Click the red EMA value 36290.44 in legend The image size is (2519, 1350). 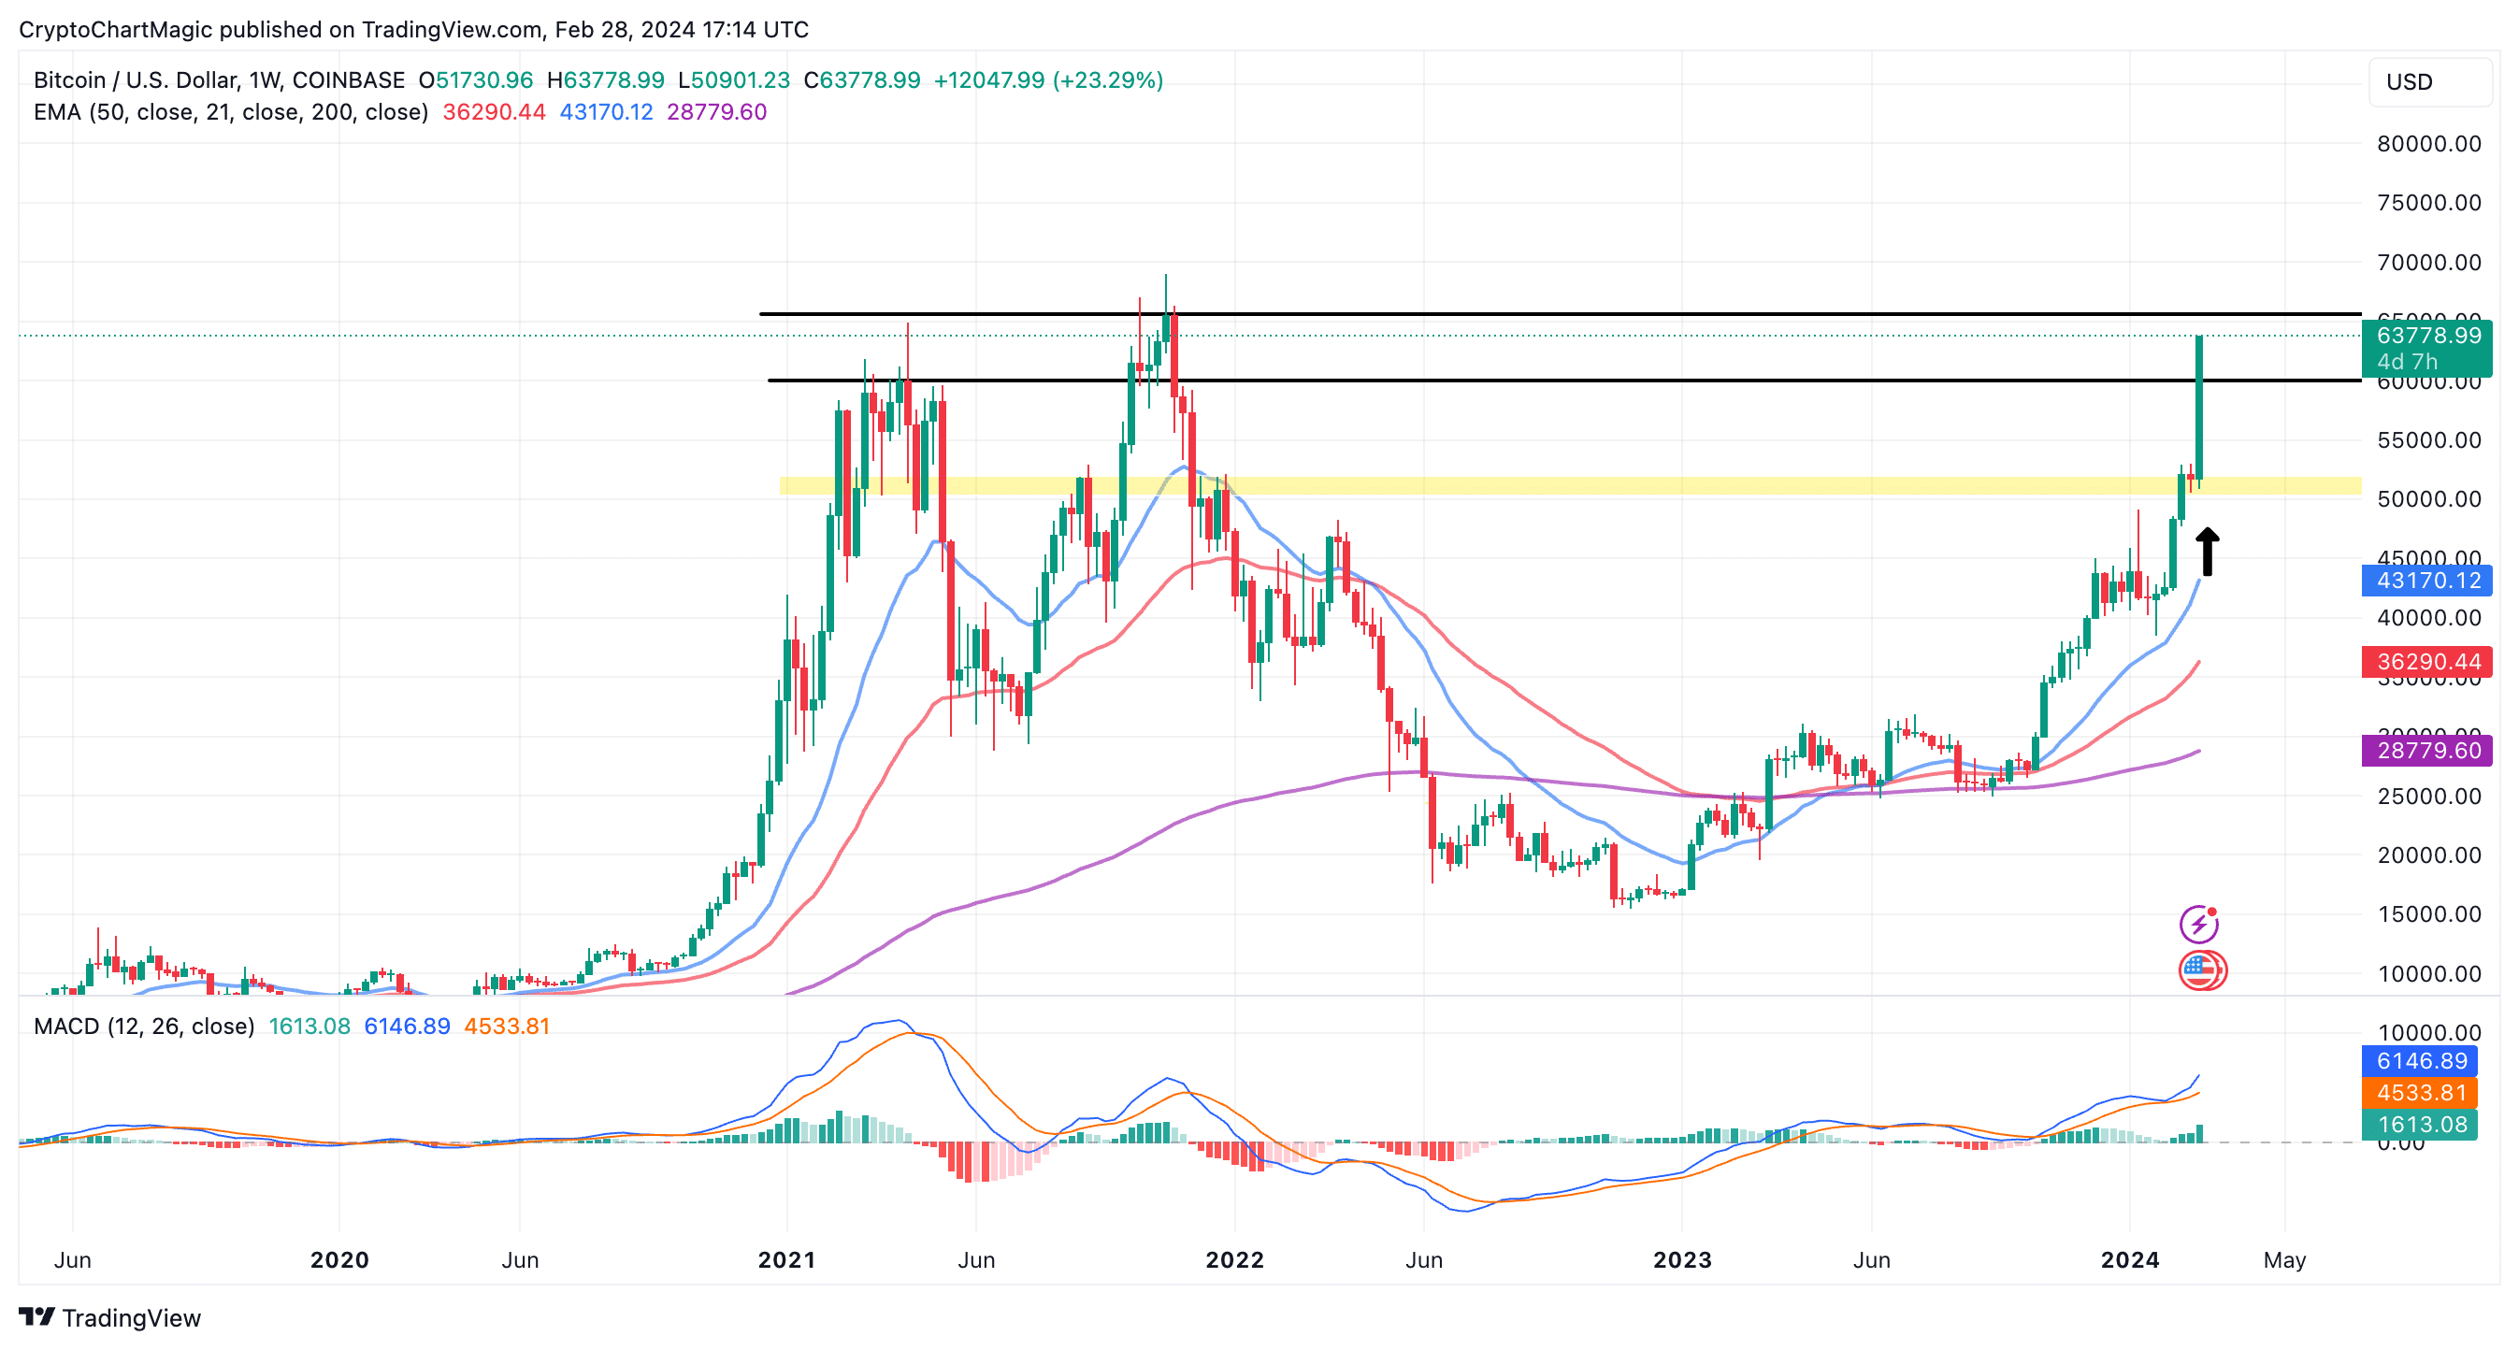[x=494, y=112]
